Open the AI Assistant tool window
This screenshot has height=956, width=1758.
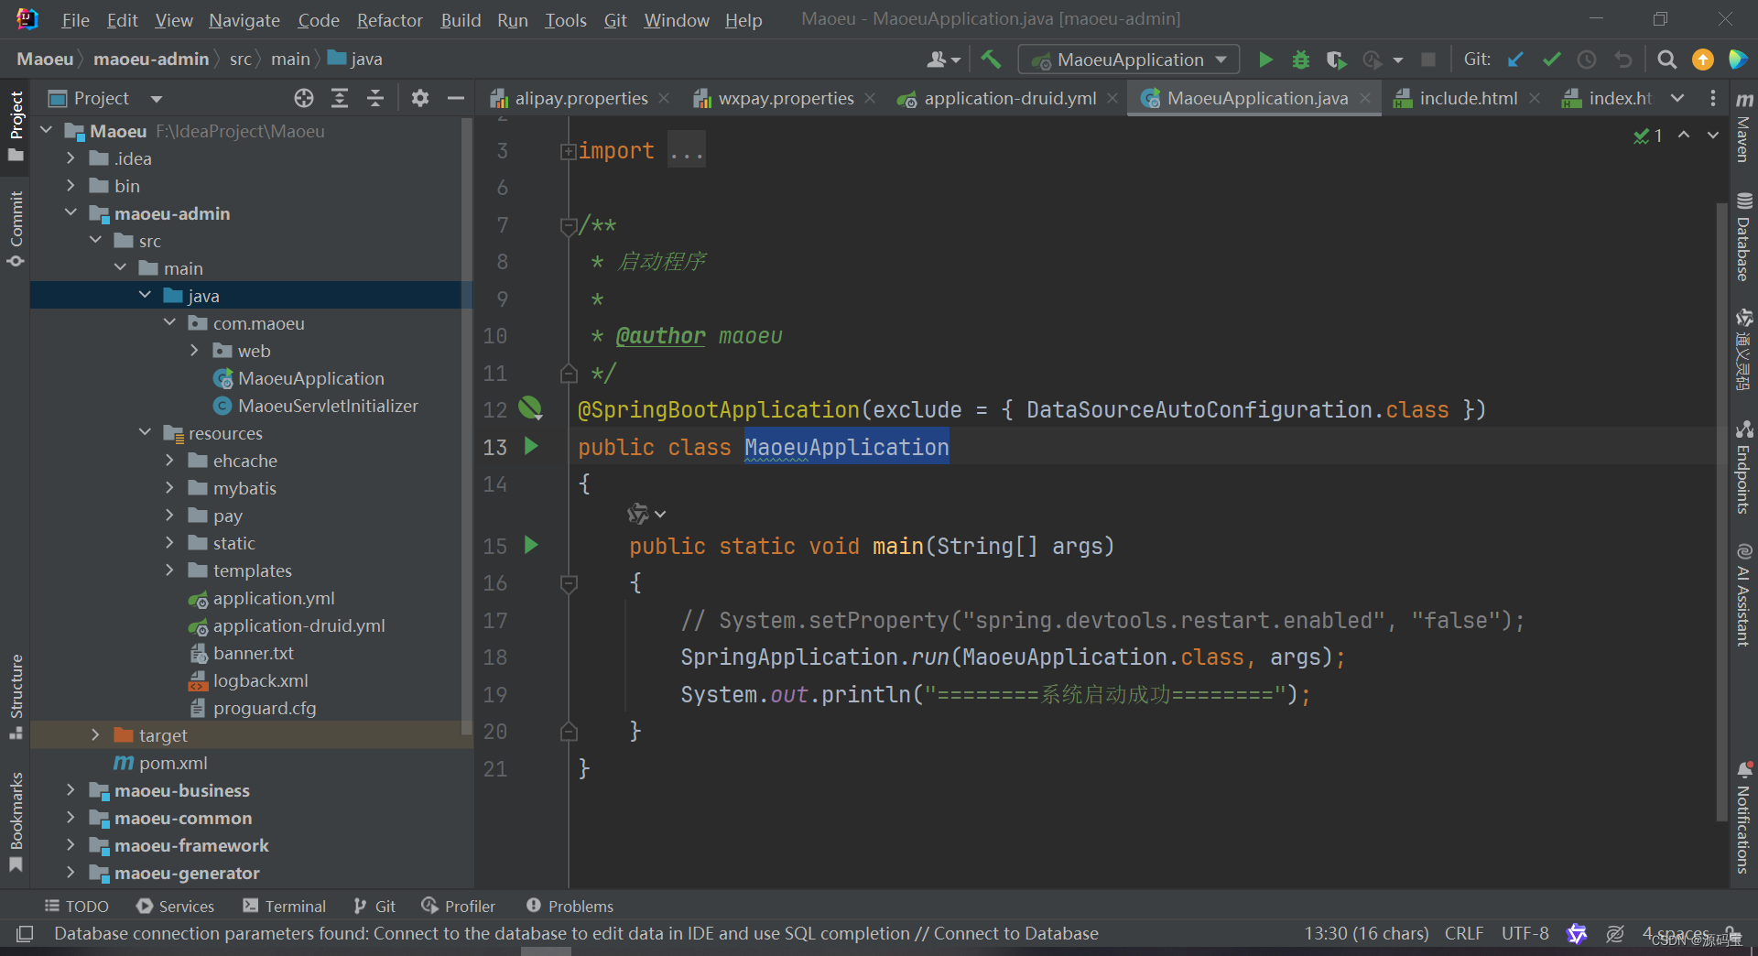[x=1743, y=595]
